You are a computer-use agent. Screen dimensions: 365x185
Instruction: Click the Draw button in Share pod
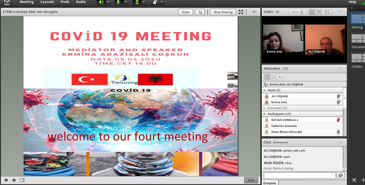click(x=186, y=12)
